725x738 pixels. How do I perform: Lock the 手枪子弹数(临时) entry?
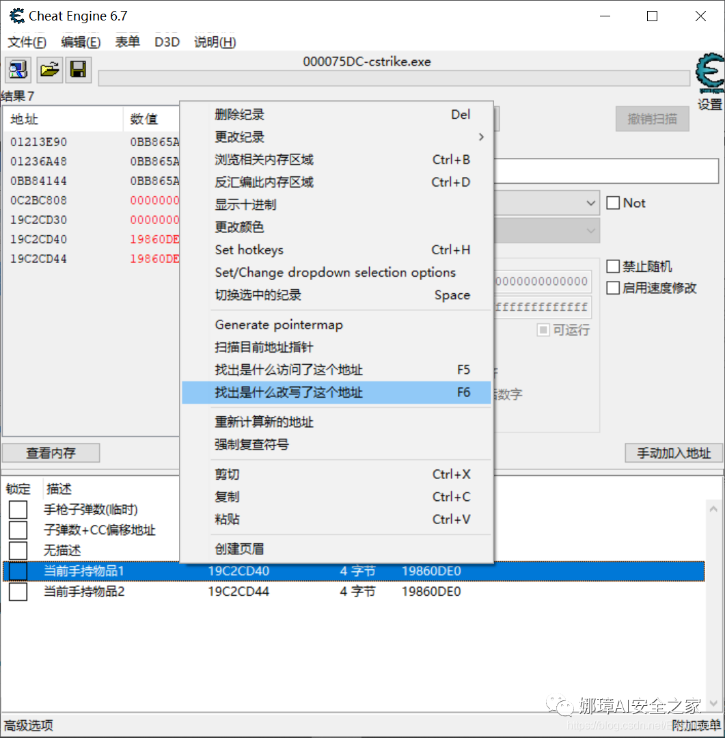point(18,510)
